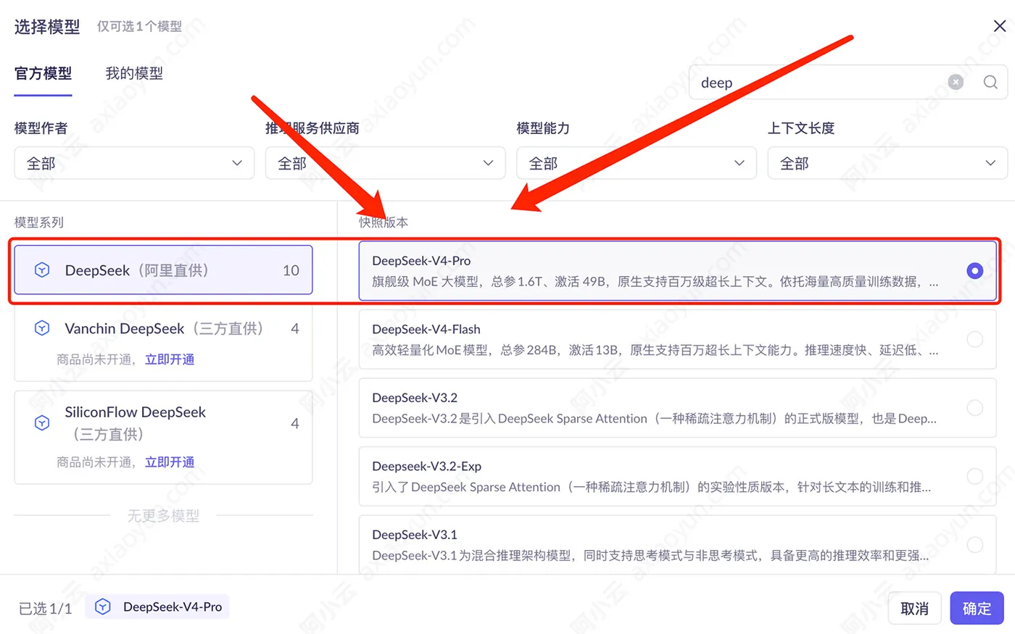Open the 模型能力 dropdown
Screen dimensions: 1015x634
tap(637, 163)
